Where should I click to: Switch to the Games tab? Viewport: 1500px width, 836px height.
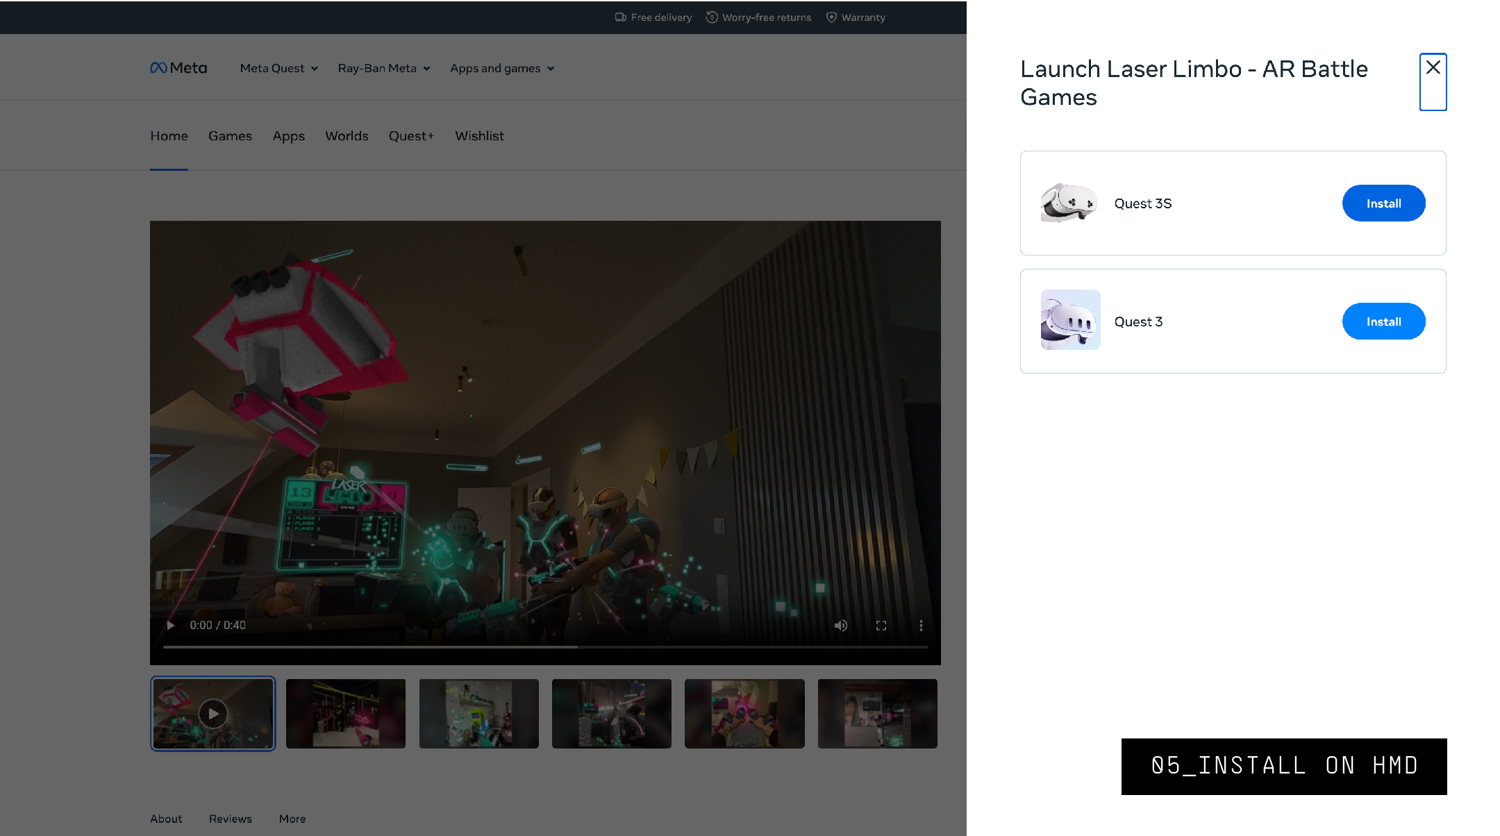230,136
